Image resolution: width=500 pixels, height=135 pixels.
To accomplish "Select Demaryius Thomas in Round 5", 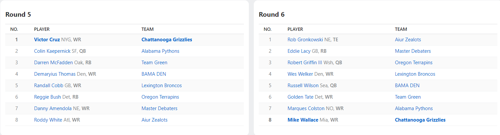I will coord(55,74).
